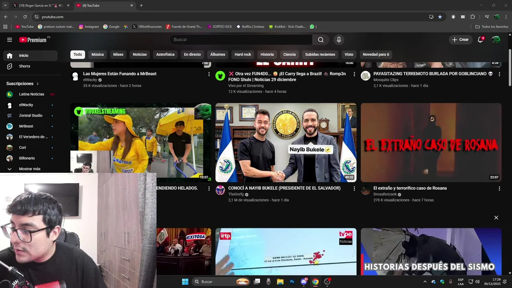
Task: Select the Mixes filter chip
Action: [118, 54]
